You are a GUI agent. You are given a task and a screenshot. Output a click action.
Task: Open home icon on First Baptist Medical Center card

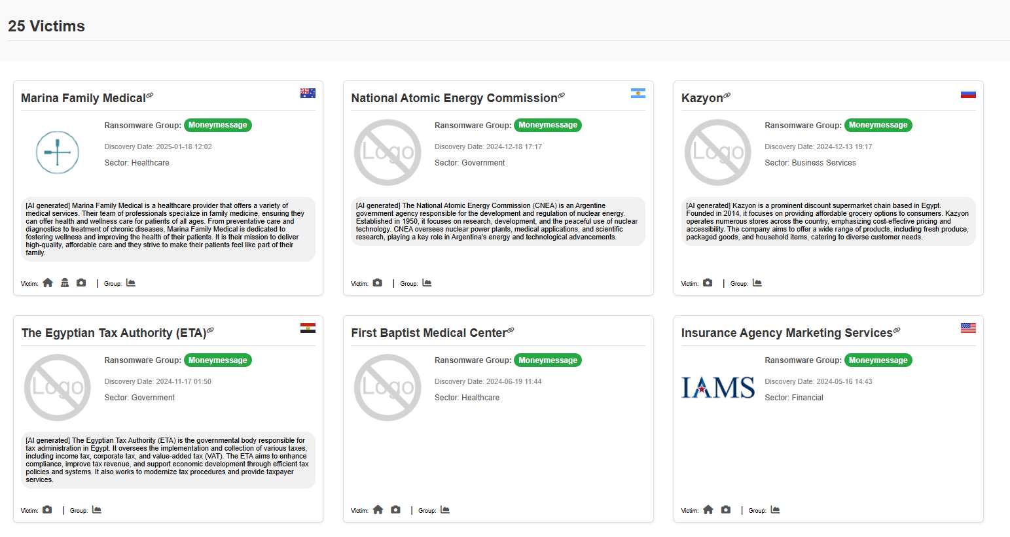coord(378,510)
